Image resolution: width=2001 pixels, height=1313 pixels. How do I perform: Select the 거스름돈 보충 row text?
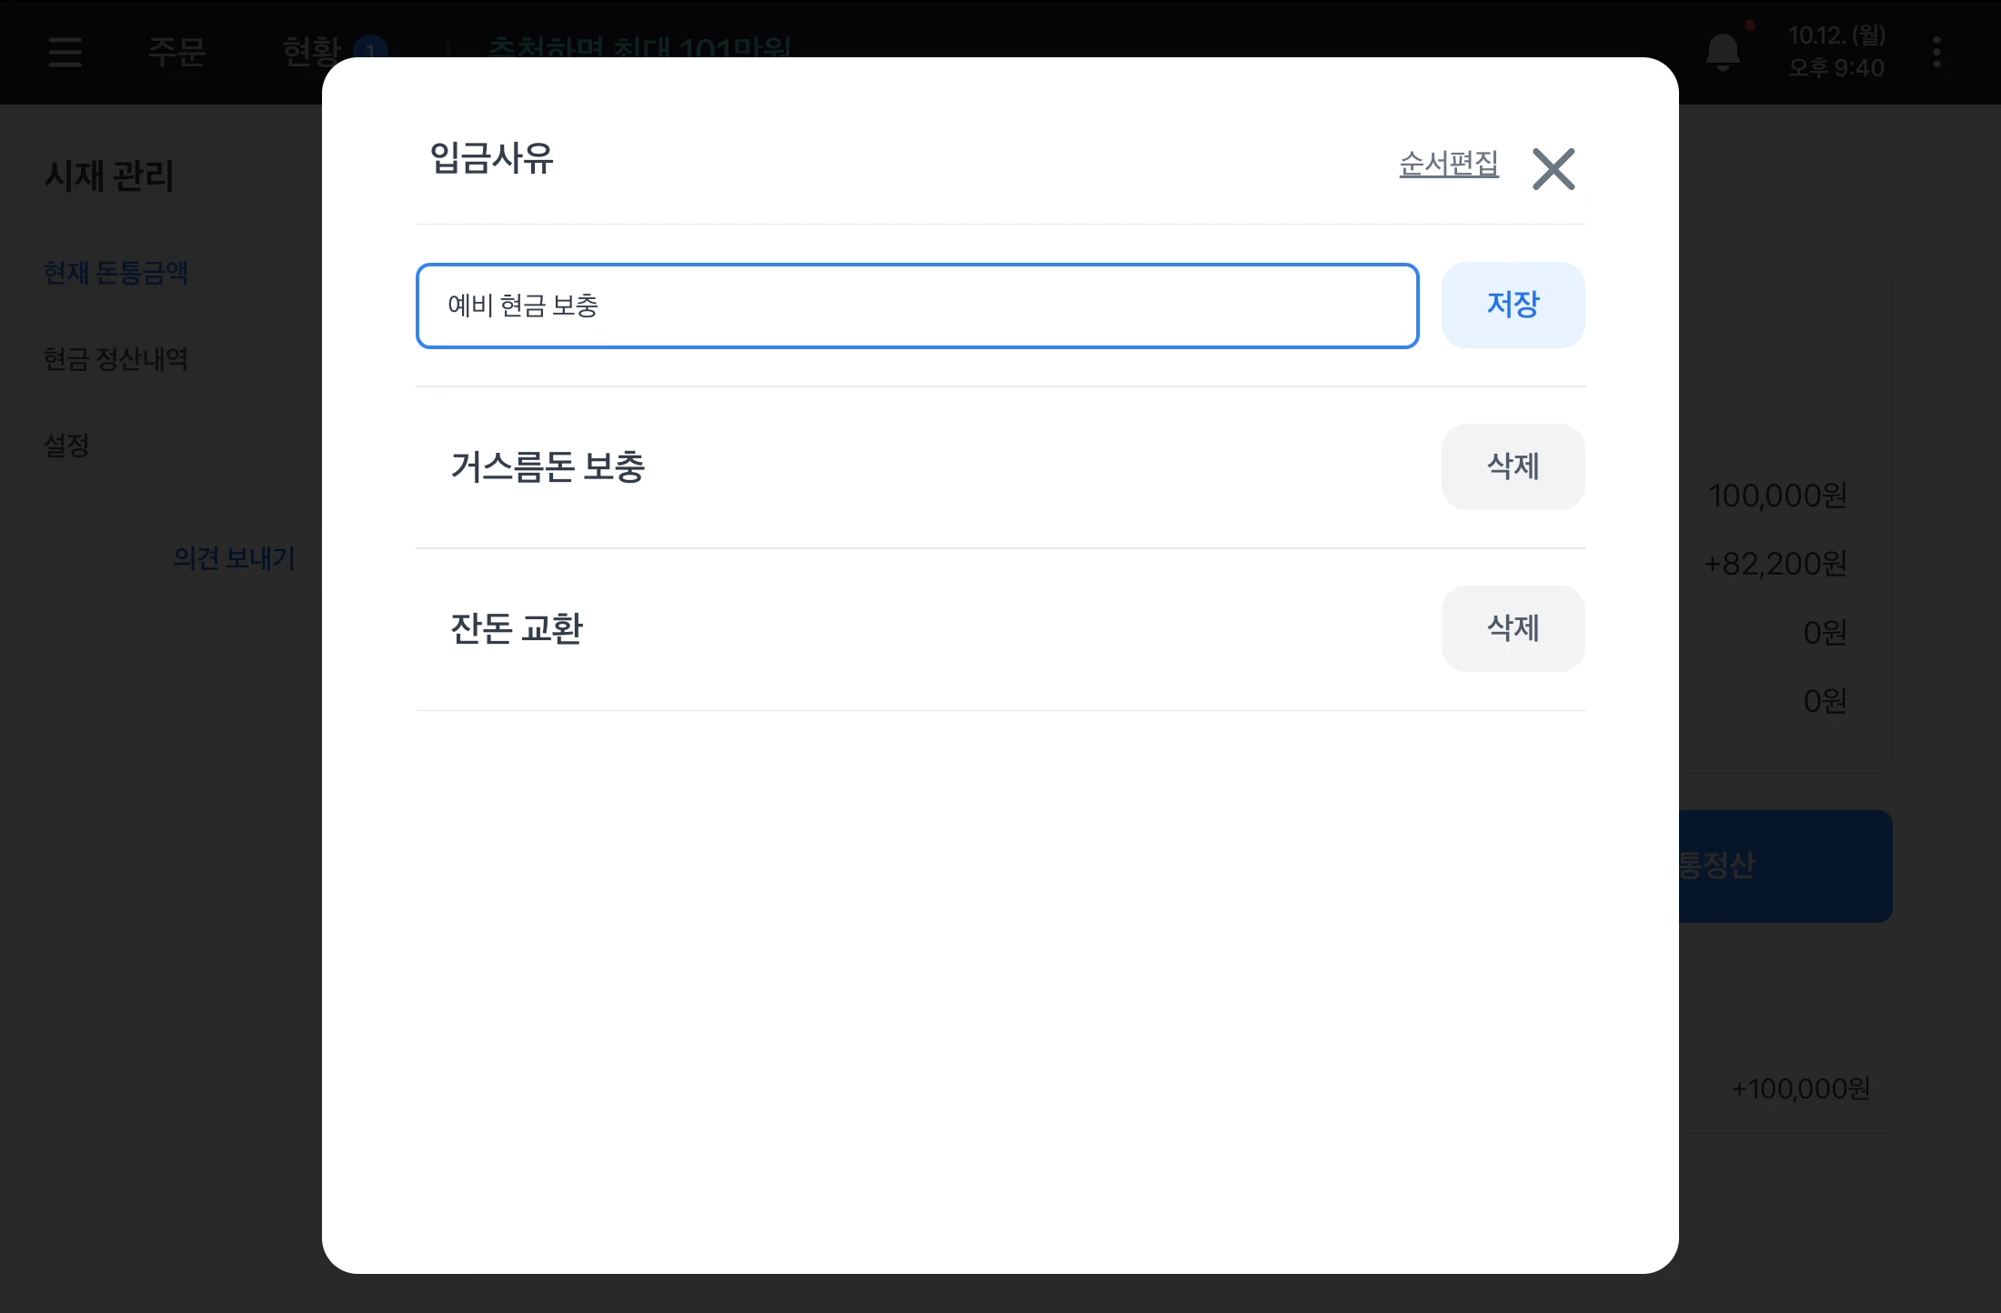click(x=548, y=466)
